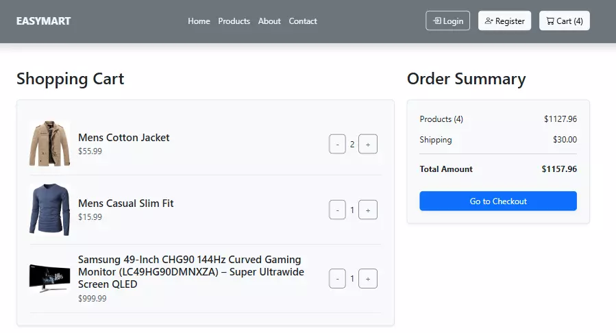Click the Mens Cotton Jacket thumbnail
This screenshot has width=616, height=333.
(x=49, y=144)
